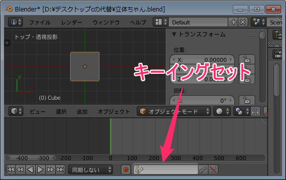Add a new screen layout
Viewport: 286px width, 180px height.
point(233,22)
